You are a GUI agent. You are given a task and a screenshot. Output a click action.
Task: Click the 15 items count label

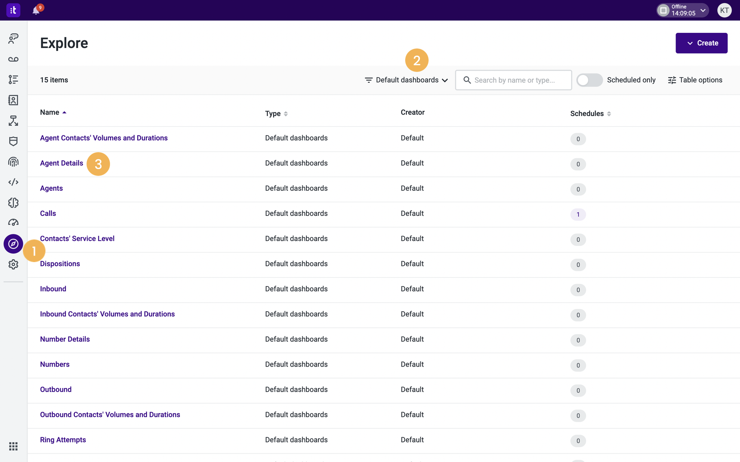point(54,80)
